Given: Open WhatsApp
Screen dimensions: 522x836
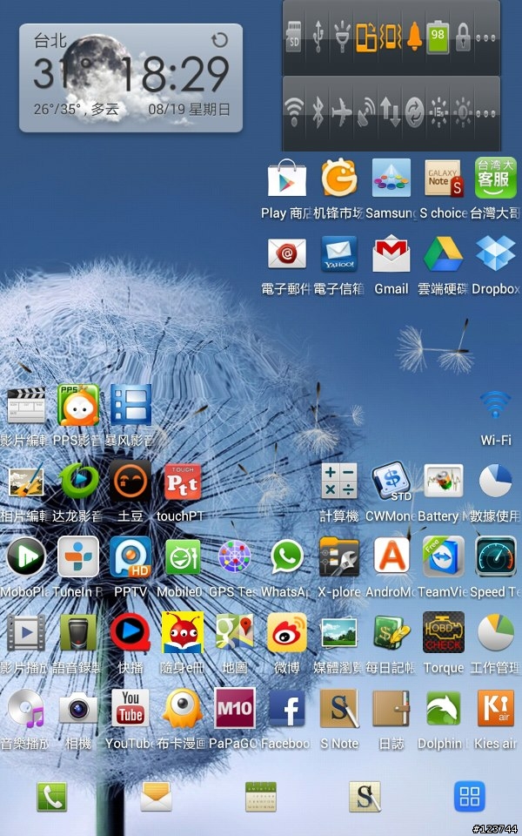Looking at the screenshot, I should 286,556.
